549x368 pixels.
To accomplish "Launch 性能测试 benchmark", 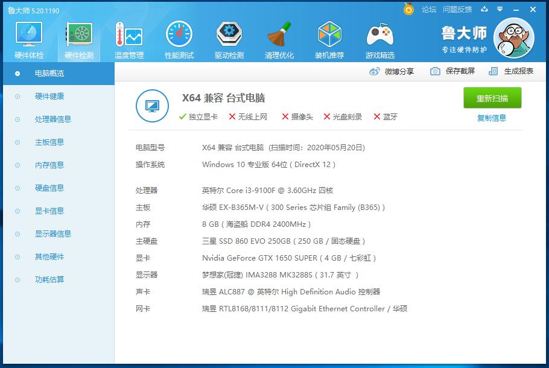I will tap(179, 39).
